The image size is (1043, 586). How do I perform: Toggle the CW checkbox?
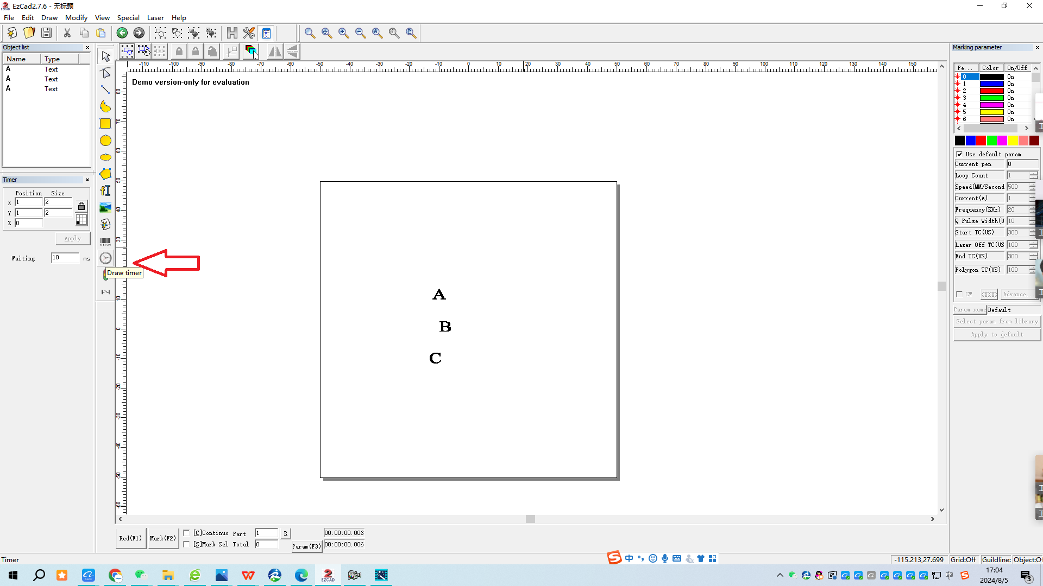[959, 294]
